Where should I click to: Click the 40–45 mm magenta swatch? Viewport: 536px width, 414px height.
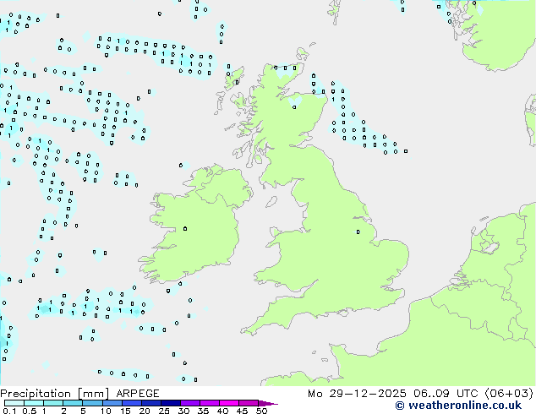click(229, 403)
